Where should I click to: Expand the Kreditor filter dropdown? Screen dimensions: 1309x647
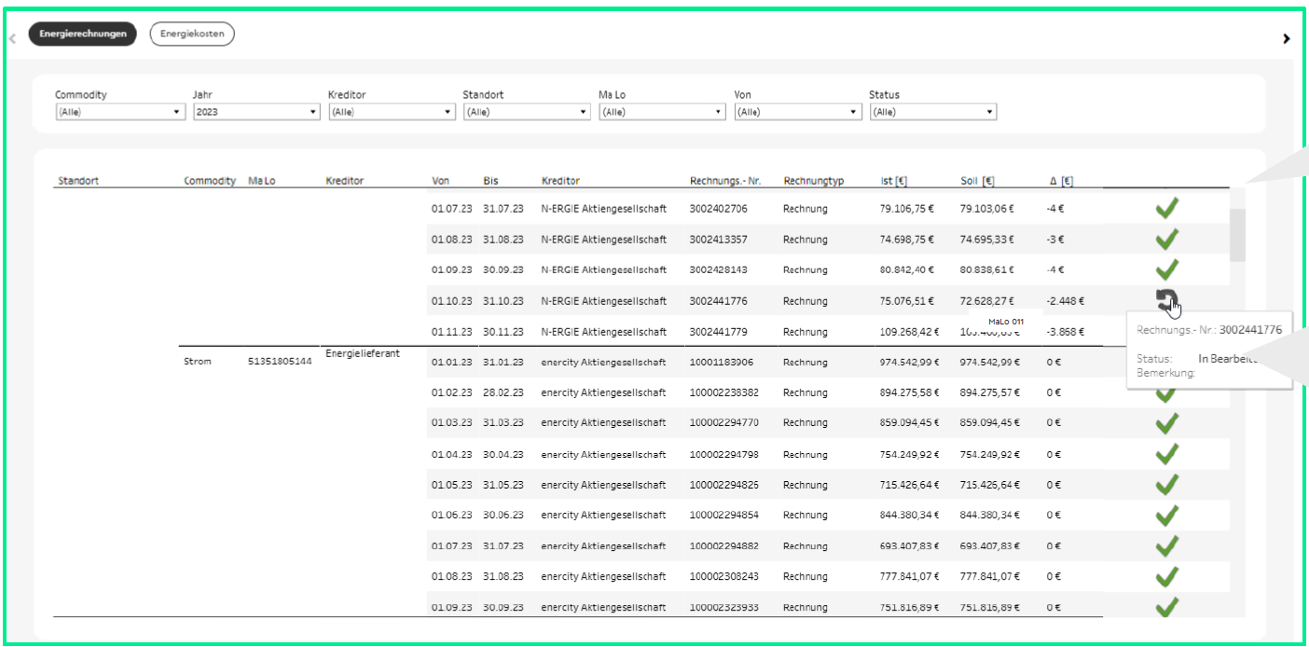click(392, 112)
